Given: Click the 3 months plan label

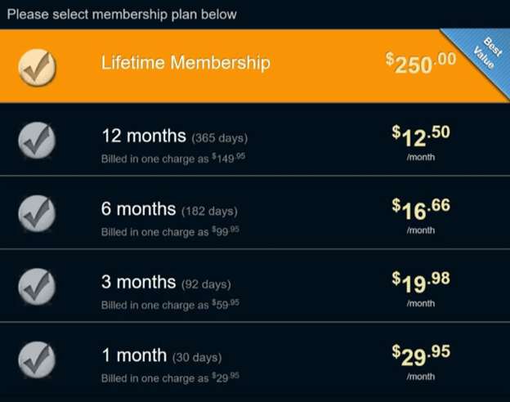Looking at the screenshot, I should pos(139,283).
